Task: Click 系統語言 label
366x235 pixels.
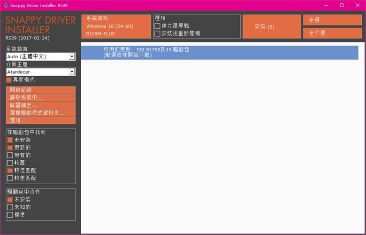Action: [17, 49]
